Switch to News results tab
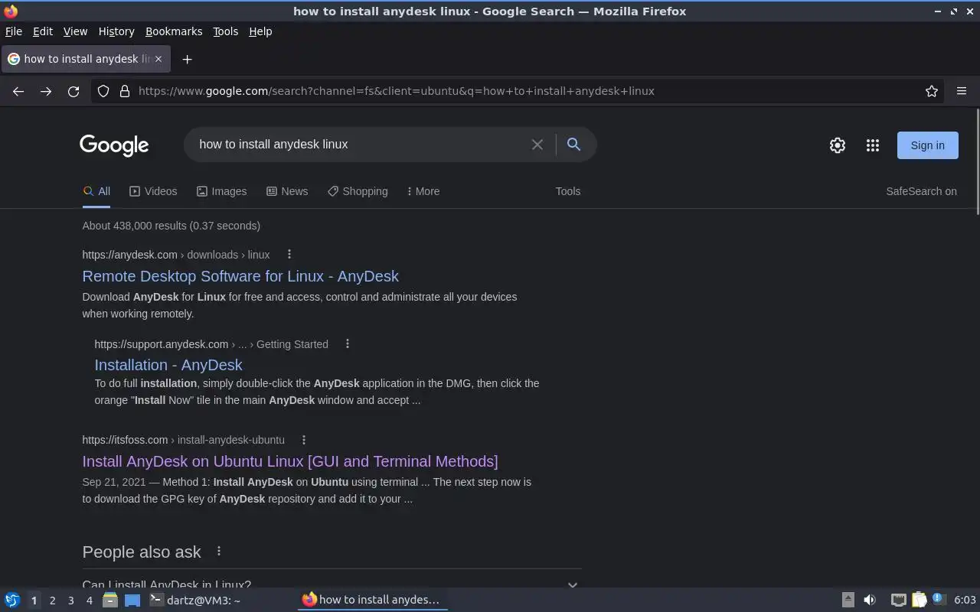Image resolution: width=980 pixels, height=612 pixels. pyautogui.click(x=287, y=191)
